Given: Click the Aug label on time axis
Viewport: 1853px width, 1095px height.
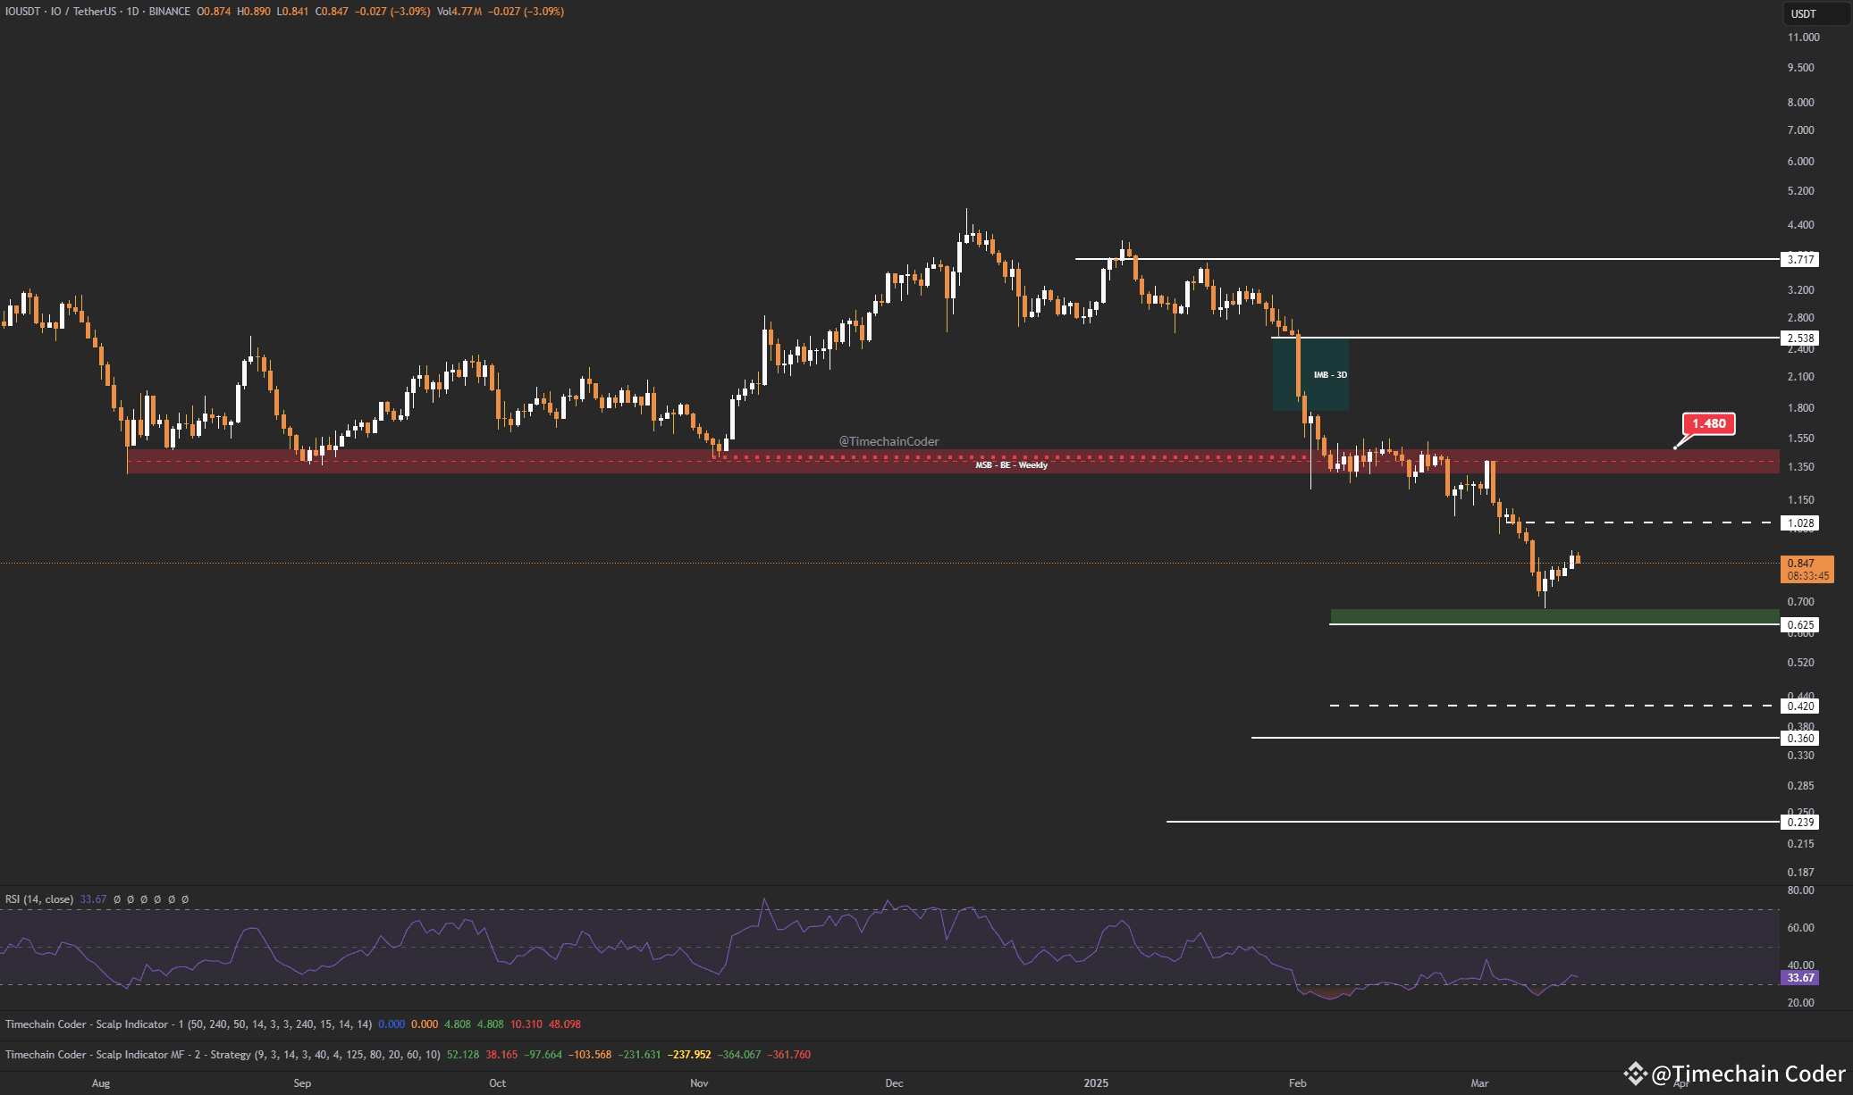Looking at the screenshot, I should coord(101,1083).
